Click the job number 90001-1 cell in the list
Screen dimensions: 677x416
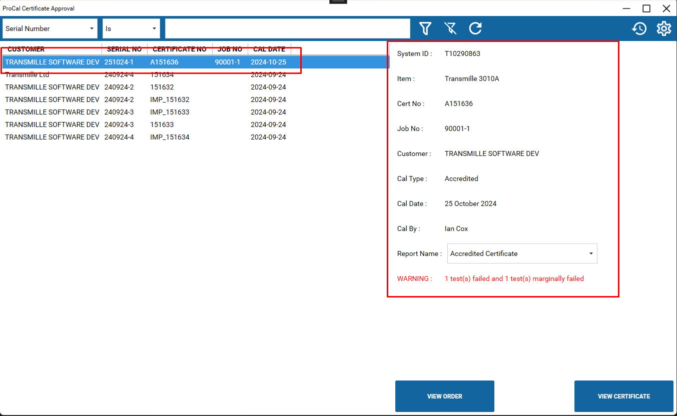[228, 62]
